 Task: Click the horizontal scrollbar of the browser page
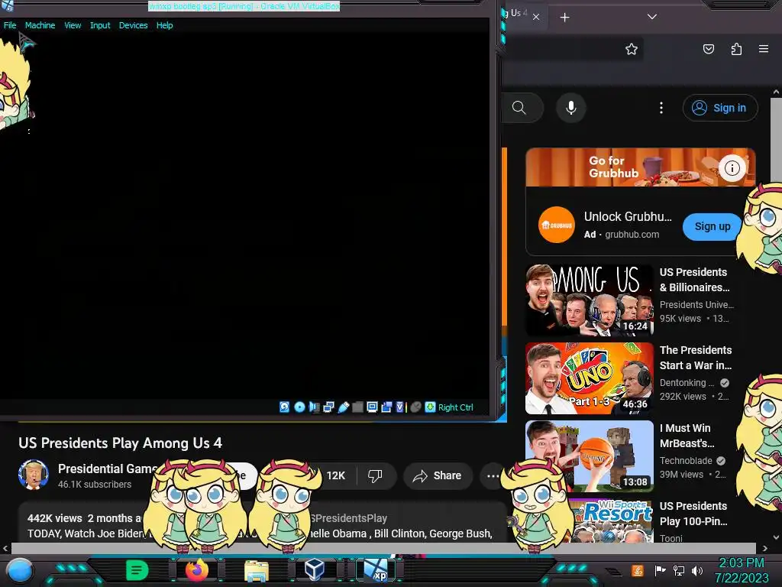(x=384, y=548)
